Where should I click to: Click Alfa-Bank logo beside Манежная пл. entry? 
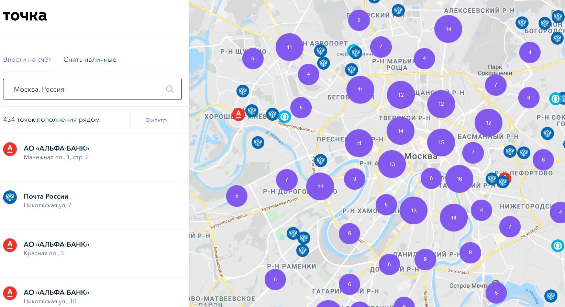(x=10, y=149)
